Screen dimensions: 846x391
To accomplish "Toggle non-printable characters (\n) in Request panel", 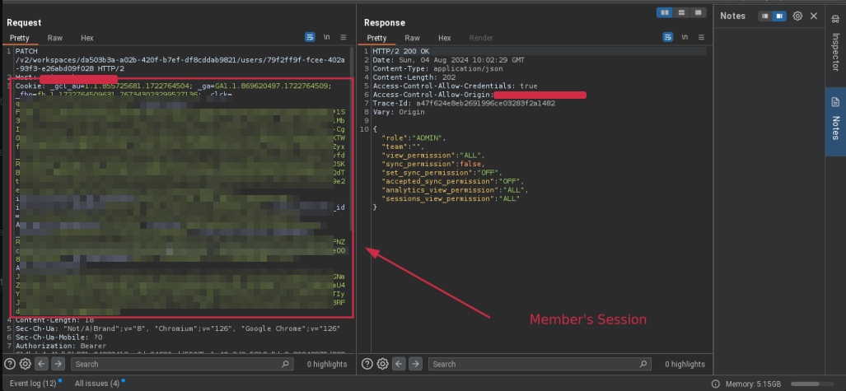I will (x=327, y=38).
